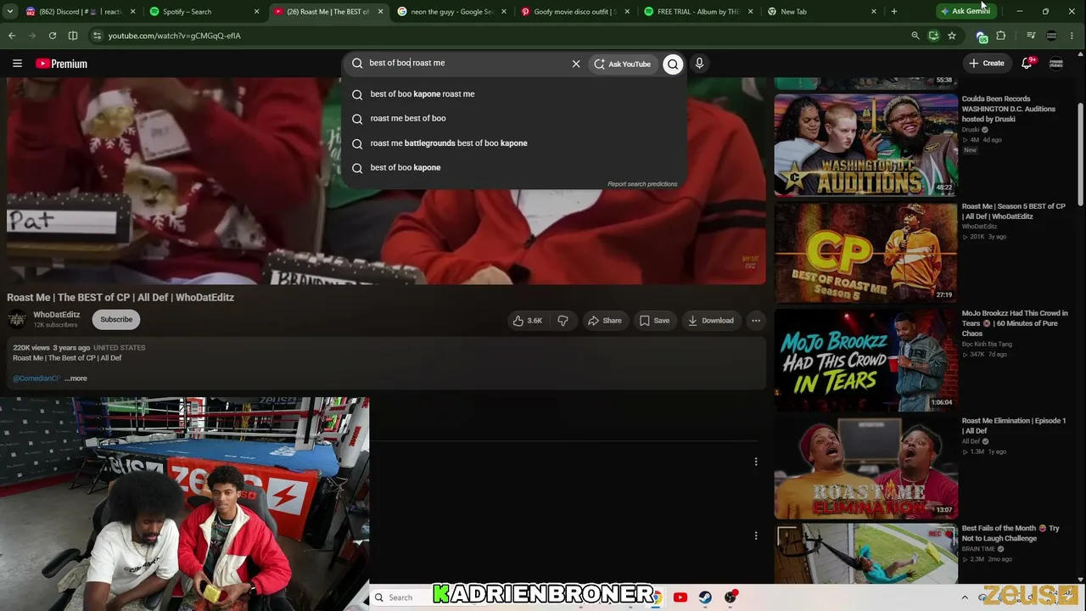The height and width of the screenshot is (611, 1086).
Task: Click Ask Gemini button
Action: click(x=965, y=11)
